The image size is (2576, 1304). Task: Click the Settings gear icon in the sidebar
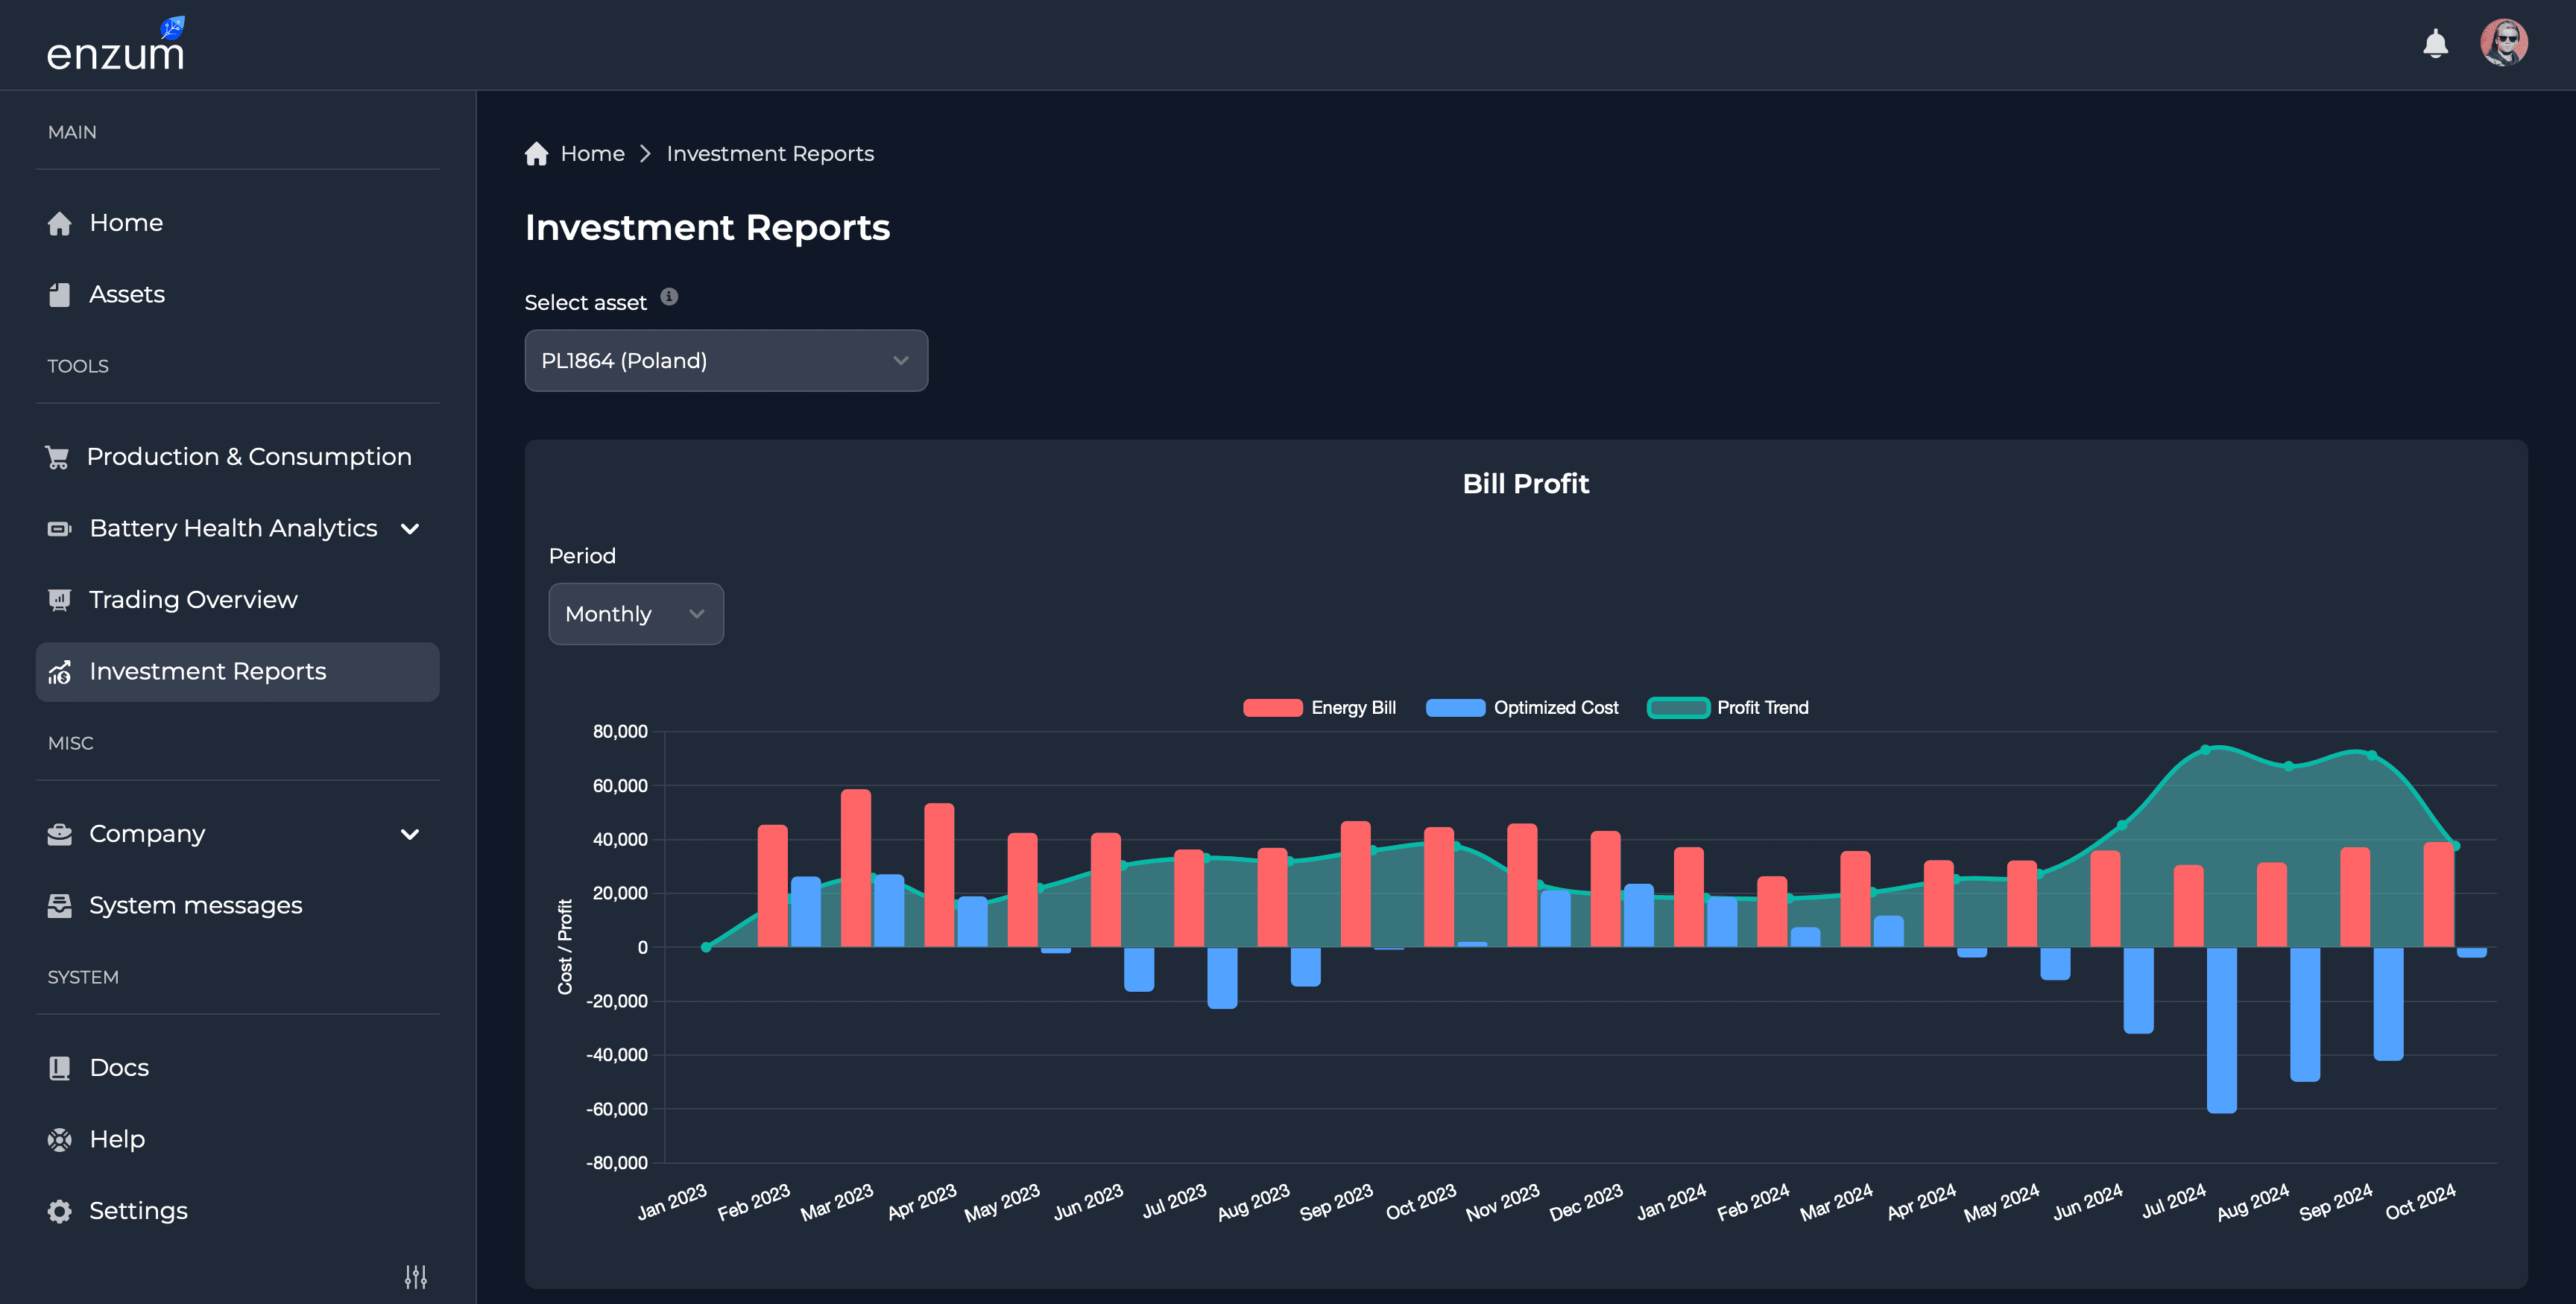tap(60, 1211)
